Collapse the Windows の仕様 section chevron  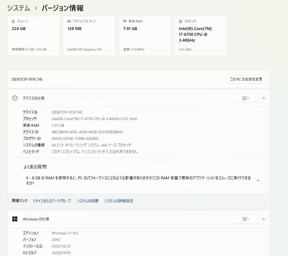coord(263,219)
